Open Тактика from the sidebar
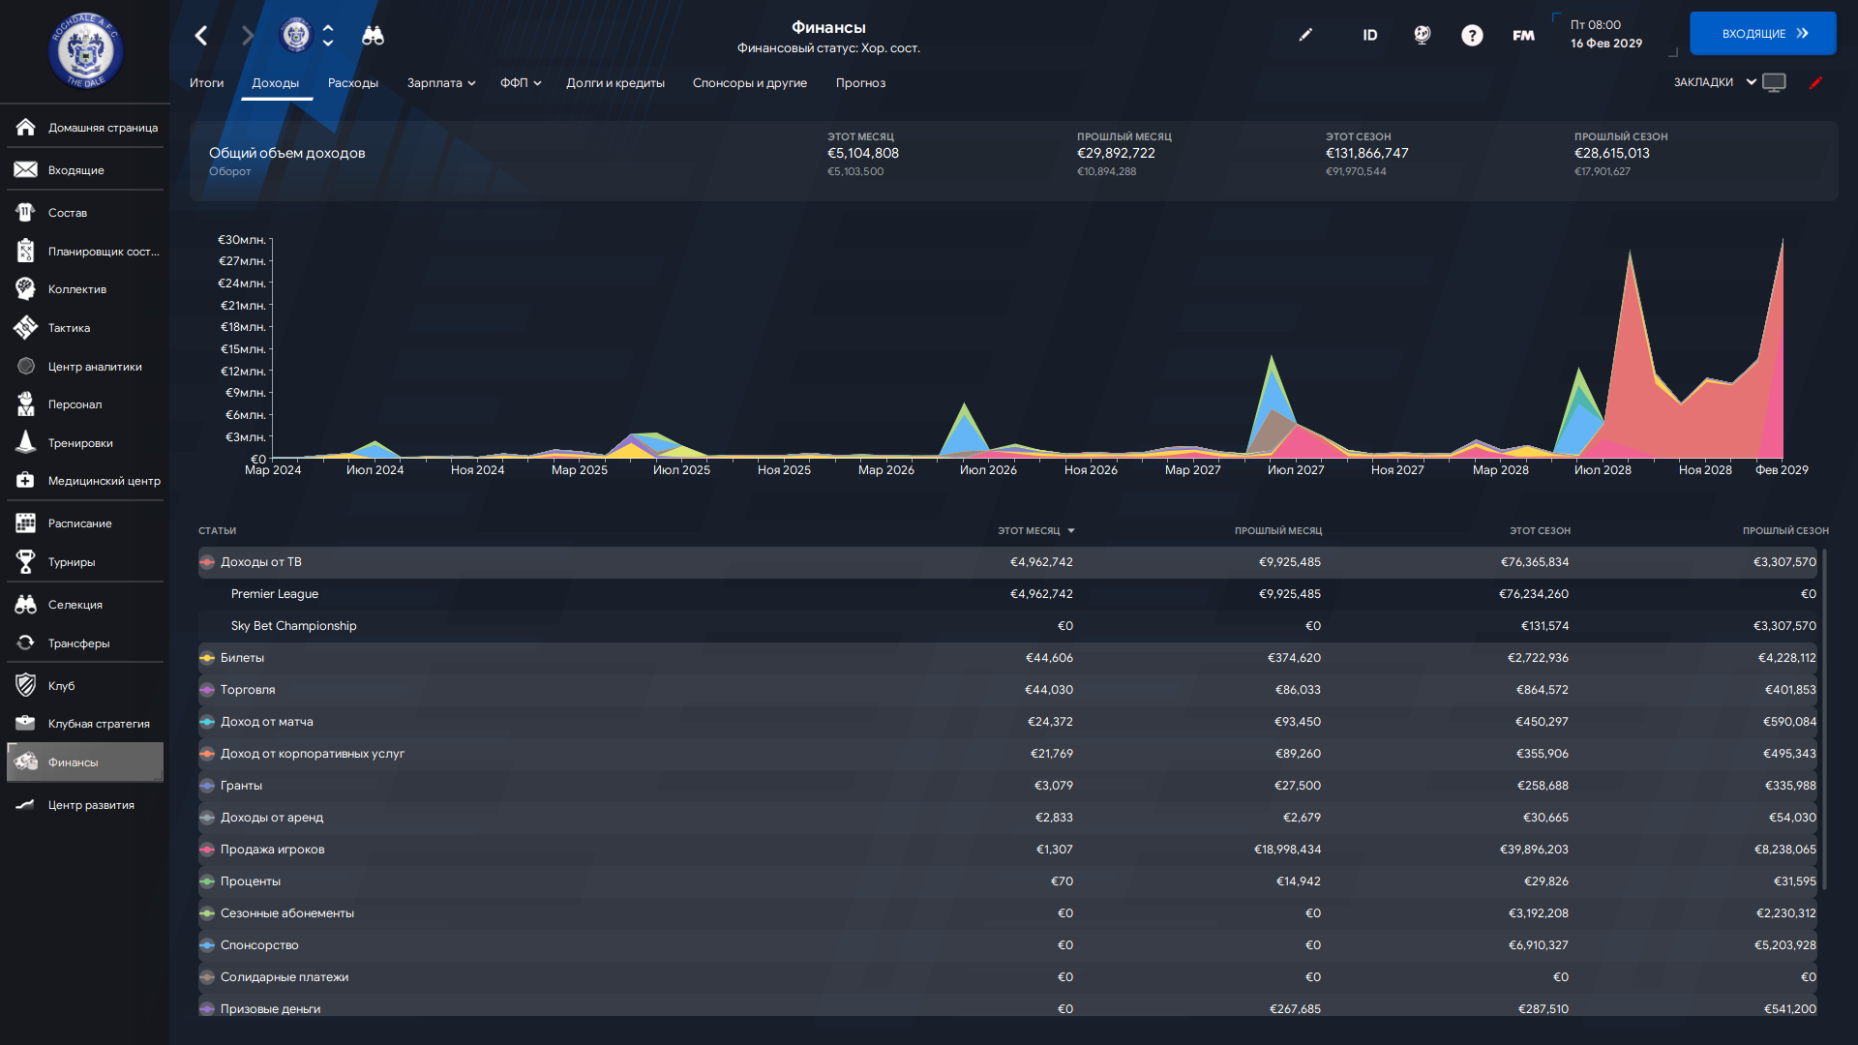The image size is (1858, 1045). click(x=69, y=328)
